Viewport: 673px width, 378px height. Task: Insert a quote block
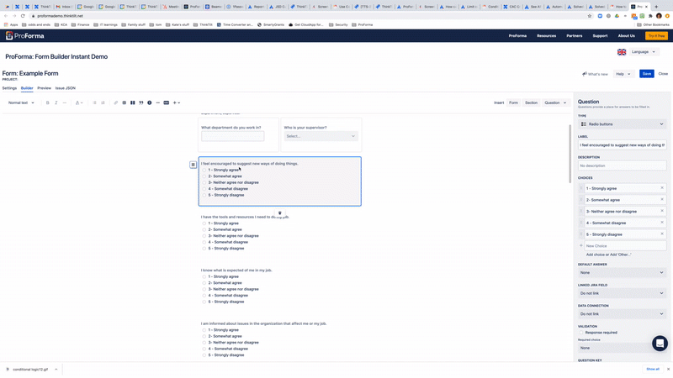pos(141,102)
